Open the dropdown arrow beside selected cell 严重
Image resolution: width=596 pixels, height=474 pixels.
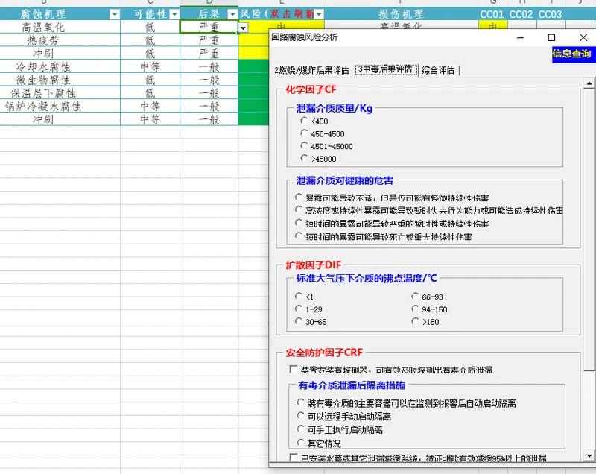tap(243, 28)
